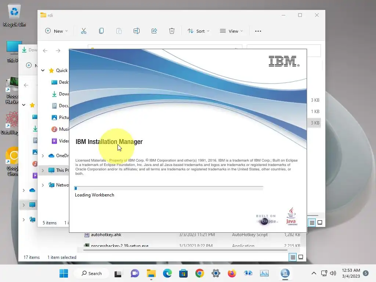
Task: Click the DataWagon desktop shortcut
Action: coord(10,123)
